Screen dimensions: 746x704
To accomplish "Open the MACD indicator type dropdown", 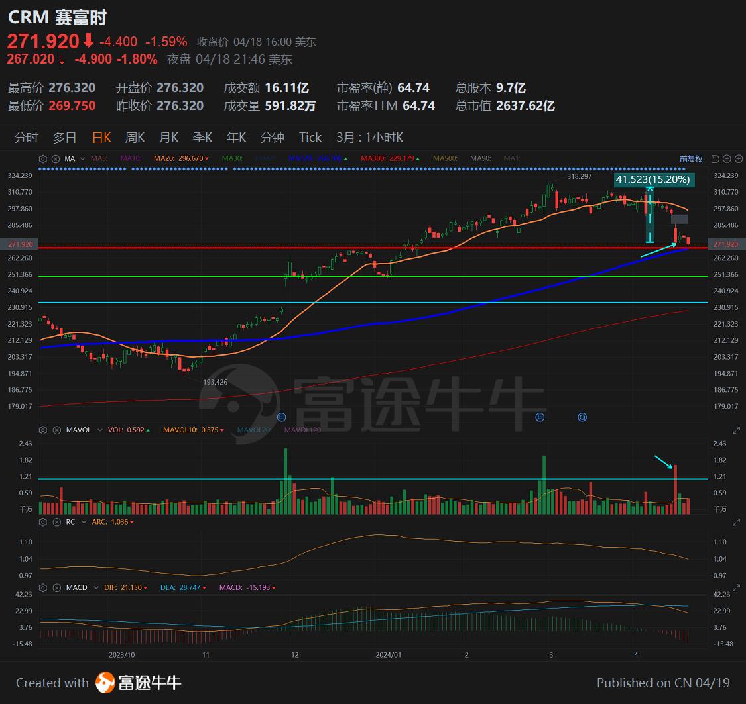I will pyautogui.click(x=97, y=587).
